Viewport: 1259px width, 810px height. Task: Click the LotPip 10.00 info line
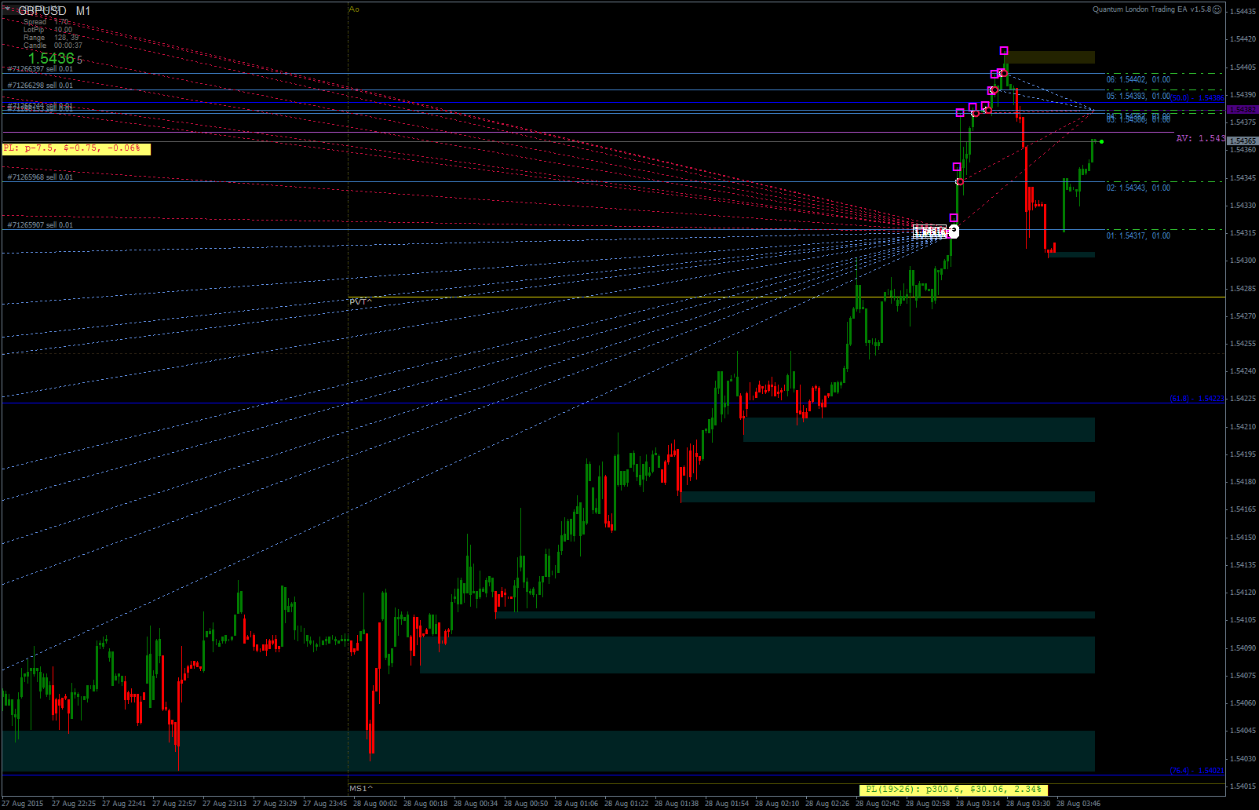pos(48,30)
